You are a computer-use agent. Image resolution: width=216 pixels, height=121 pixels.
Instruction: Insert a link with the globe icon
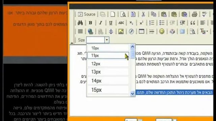(x=90, y=31)
